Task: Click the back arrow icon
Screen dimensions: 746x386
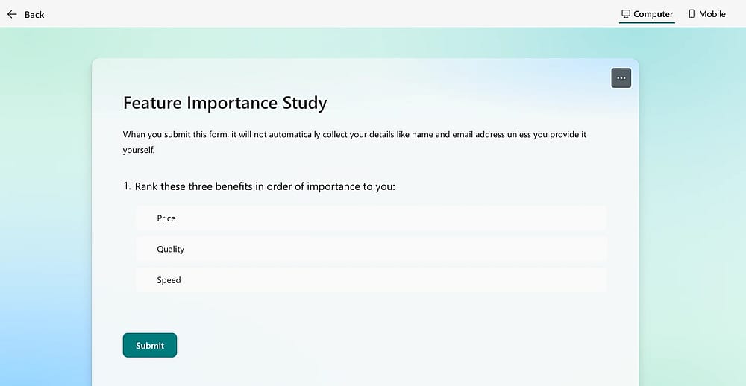Action: pyautogui.click(x=12, y=14)
